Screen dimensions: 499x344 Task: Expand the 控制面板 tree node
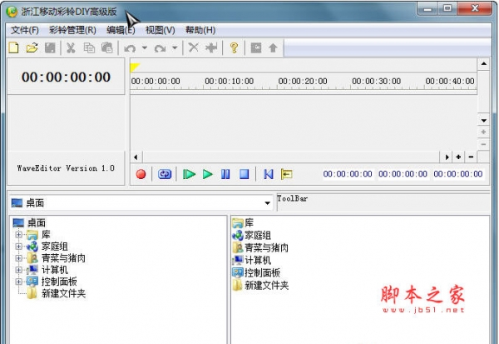(x=18, y=282)
